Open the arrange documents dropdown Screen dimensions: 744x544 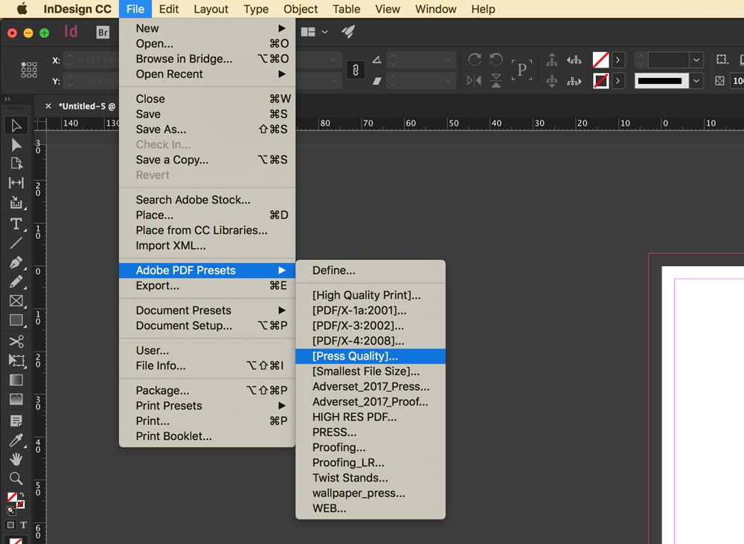coord(314,32)
